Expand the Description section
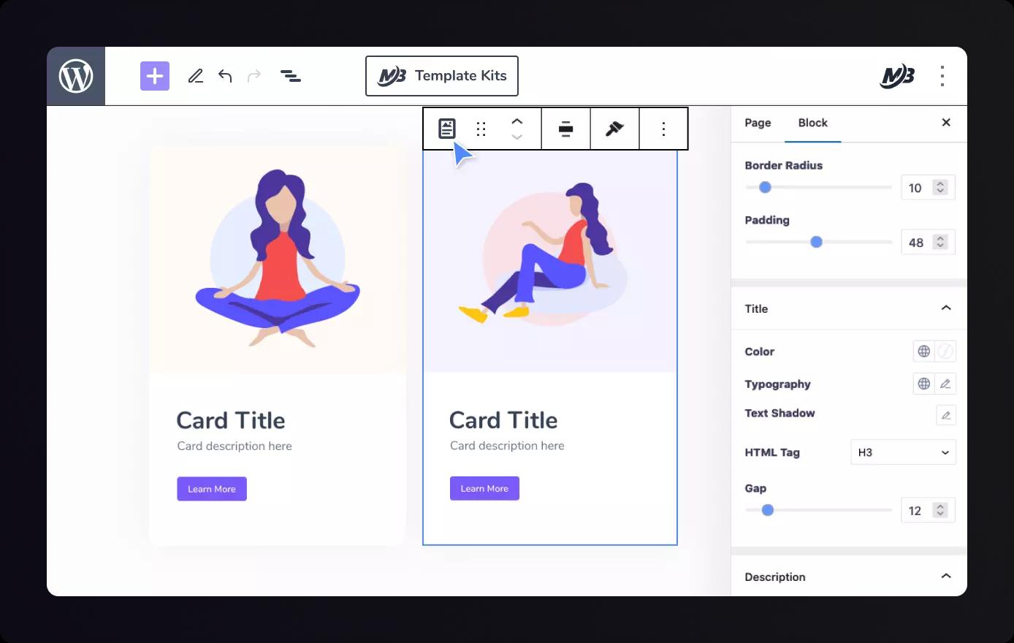 click(946, 576)
